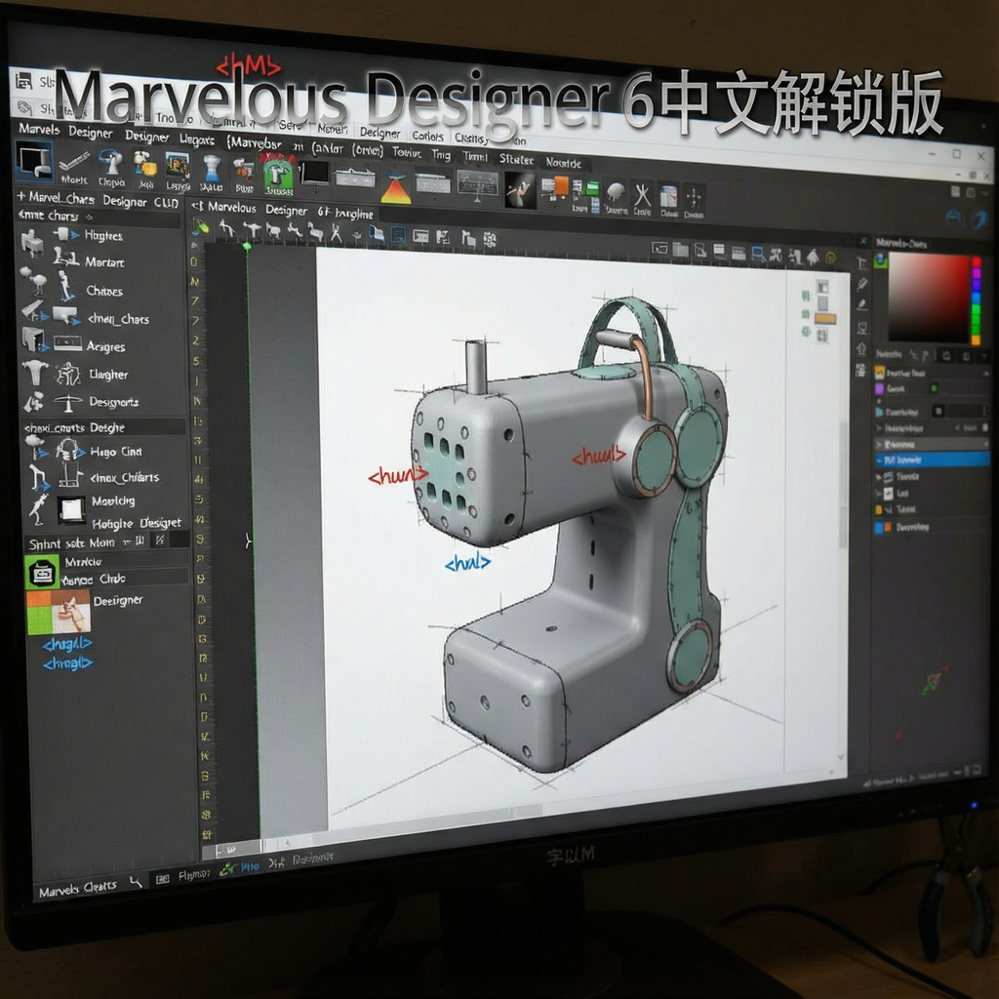Image resolution: width=999 pixels, height=999 pixels.
Task: Click the flag icon in viewport toolbar
Action: point(468,239)
